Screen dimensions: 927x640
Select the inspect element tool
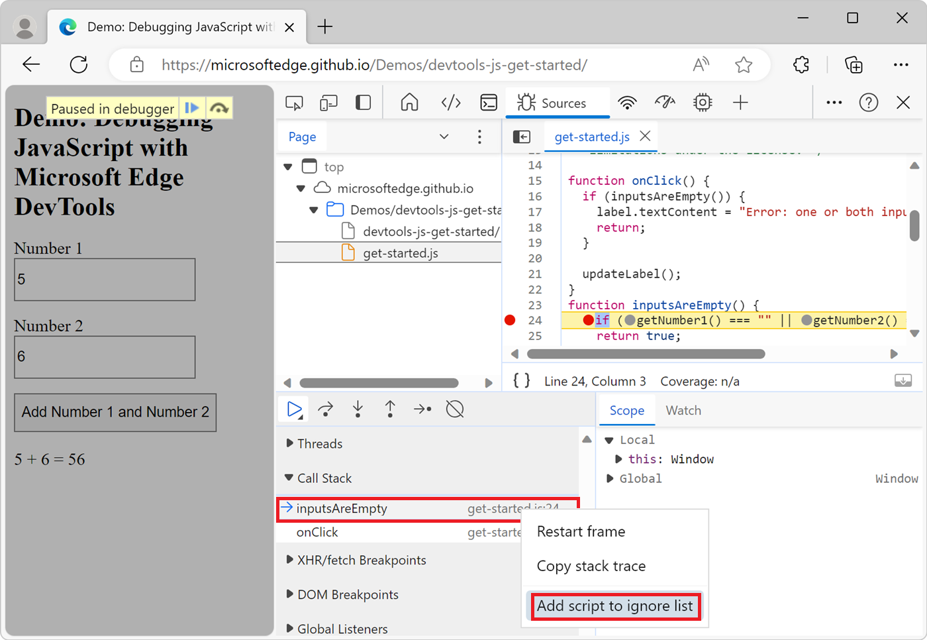pyautogui.click(x=294, y=103)
